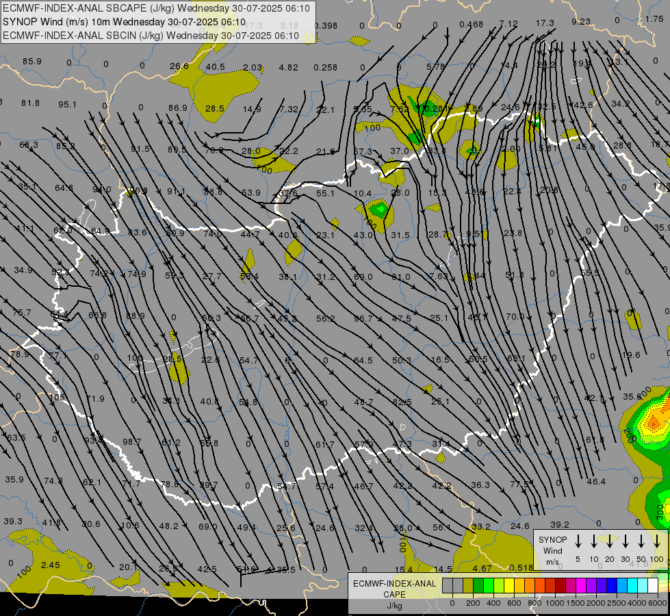The image size is (670, 616).
Task: Click the 20.1 value on map
Action: 128,567
